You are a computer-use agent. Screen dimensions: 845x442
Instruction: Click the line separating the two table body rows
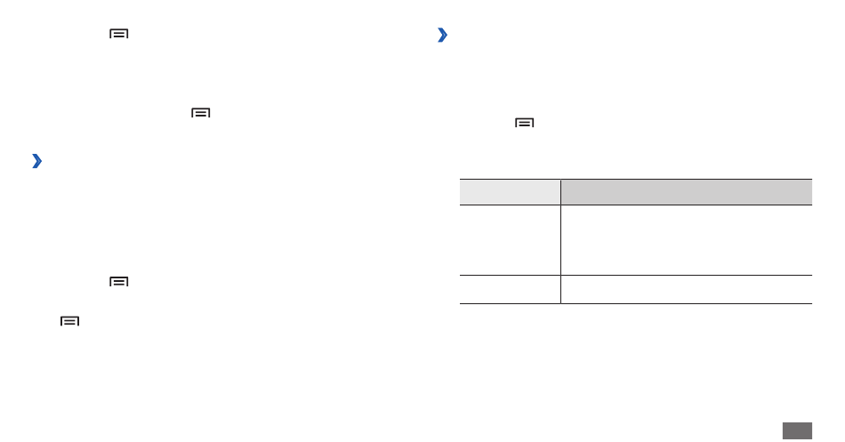pos(636,275)
